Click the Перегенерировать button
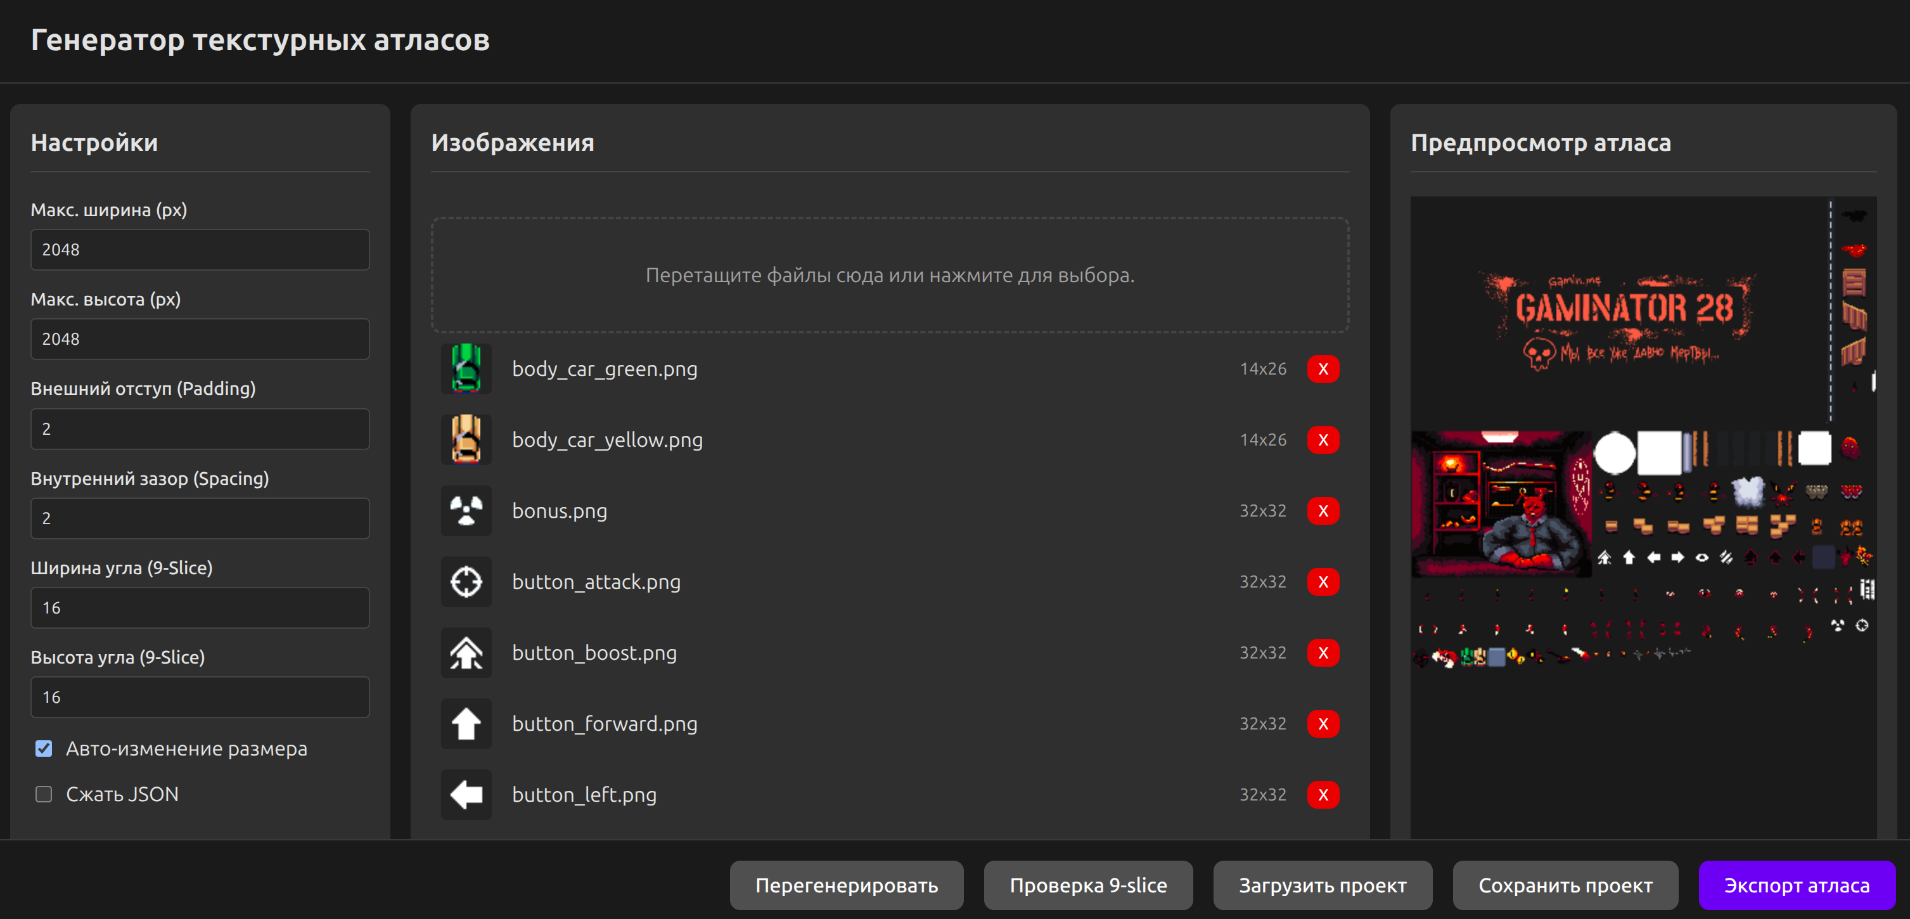 pyautogui.click(x=846, y=885)
